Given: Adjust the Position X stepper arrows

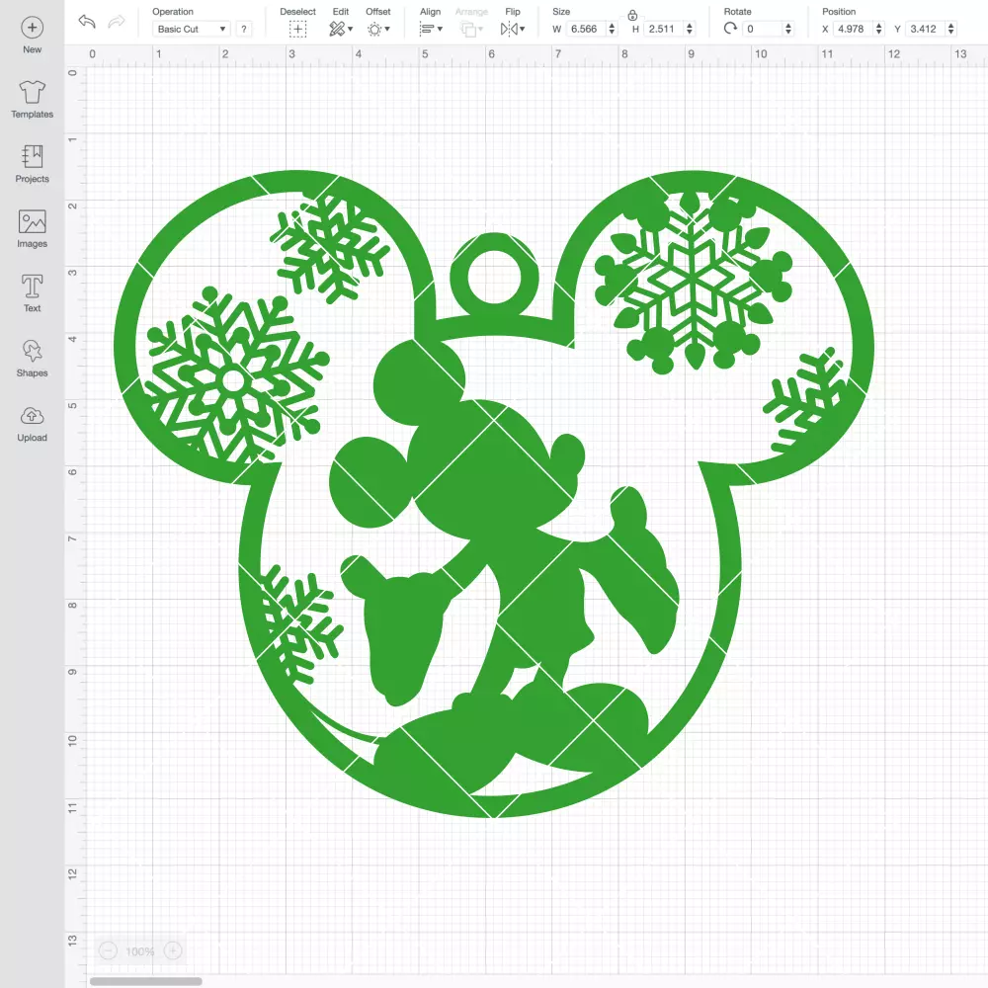Looking at the screenshot, I should [879, 29].
